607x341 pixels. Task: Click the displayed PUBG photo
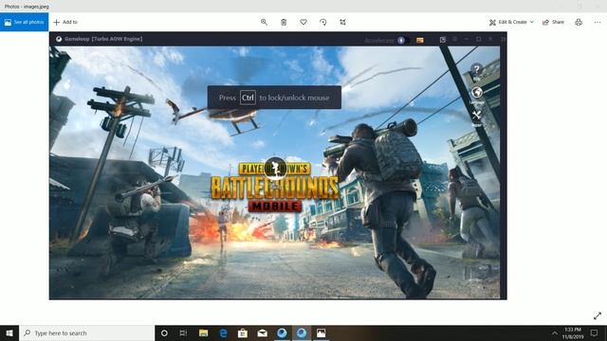coord(278,166)
